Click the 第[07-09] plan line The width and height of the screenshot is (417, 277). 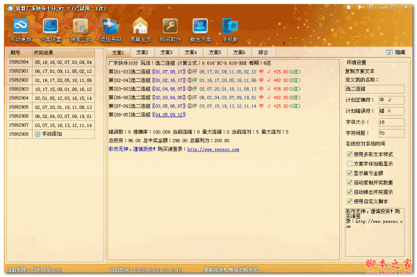click(204, 106)
